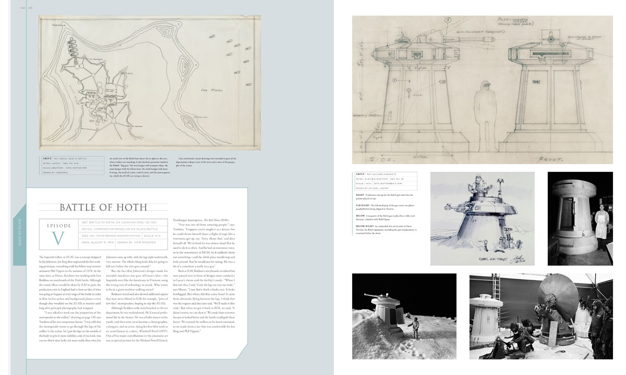
Task: Click the "154 | 155" page numbers
Action: click(x=26, y=9)
